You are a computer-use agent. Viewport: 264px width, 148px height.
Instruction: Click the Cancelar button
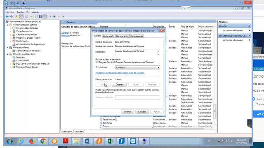tap(142, 111)
